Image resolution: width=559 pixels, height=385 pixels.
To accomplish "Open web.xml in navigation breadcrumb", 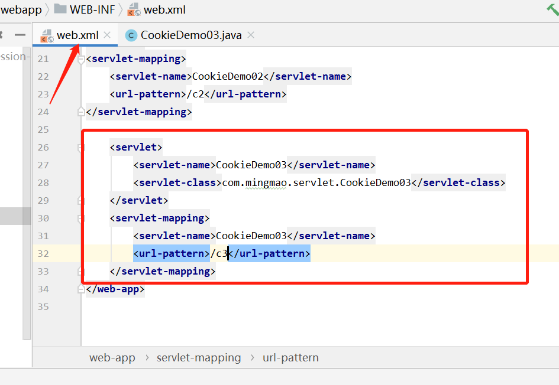I will [164, 9].
